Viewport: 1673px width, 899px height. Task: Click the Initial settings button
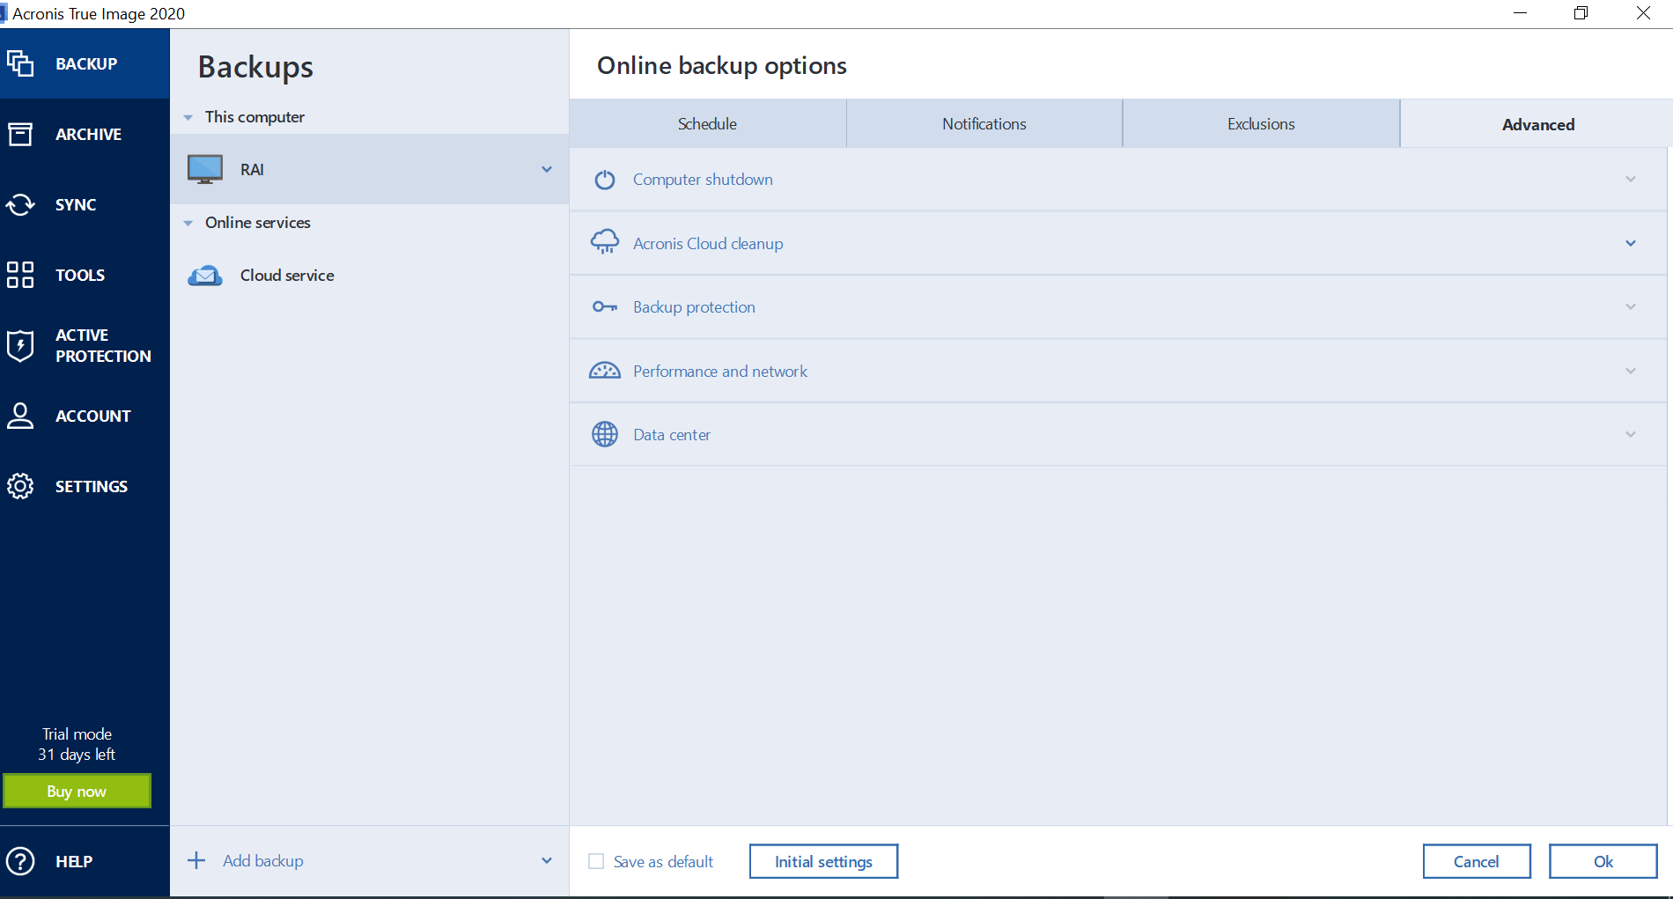pyautogui.click(x=823, y=861)
